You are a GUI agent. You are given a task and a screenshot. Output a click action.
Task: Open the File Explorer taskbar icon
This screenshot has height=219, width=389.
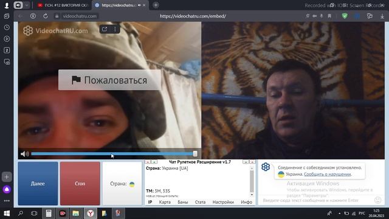[x=76, y=214]
